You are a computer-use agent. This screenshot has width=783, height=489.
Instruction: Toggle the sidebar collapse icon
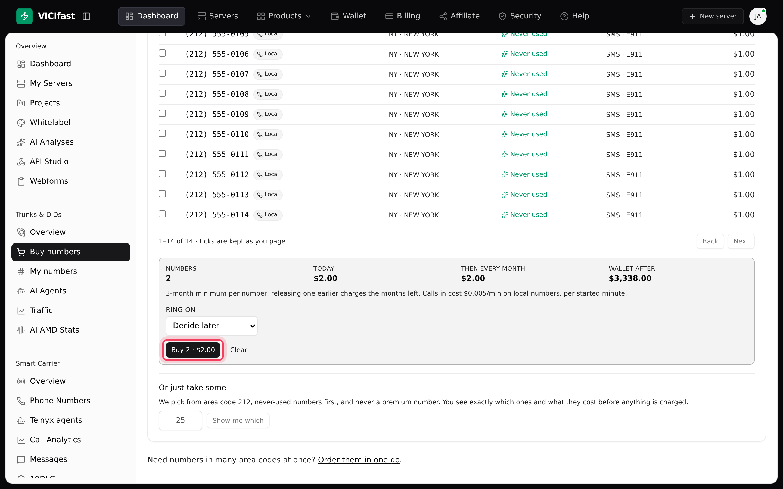[86, 16]
